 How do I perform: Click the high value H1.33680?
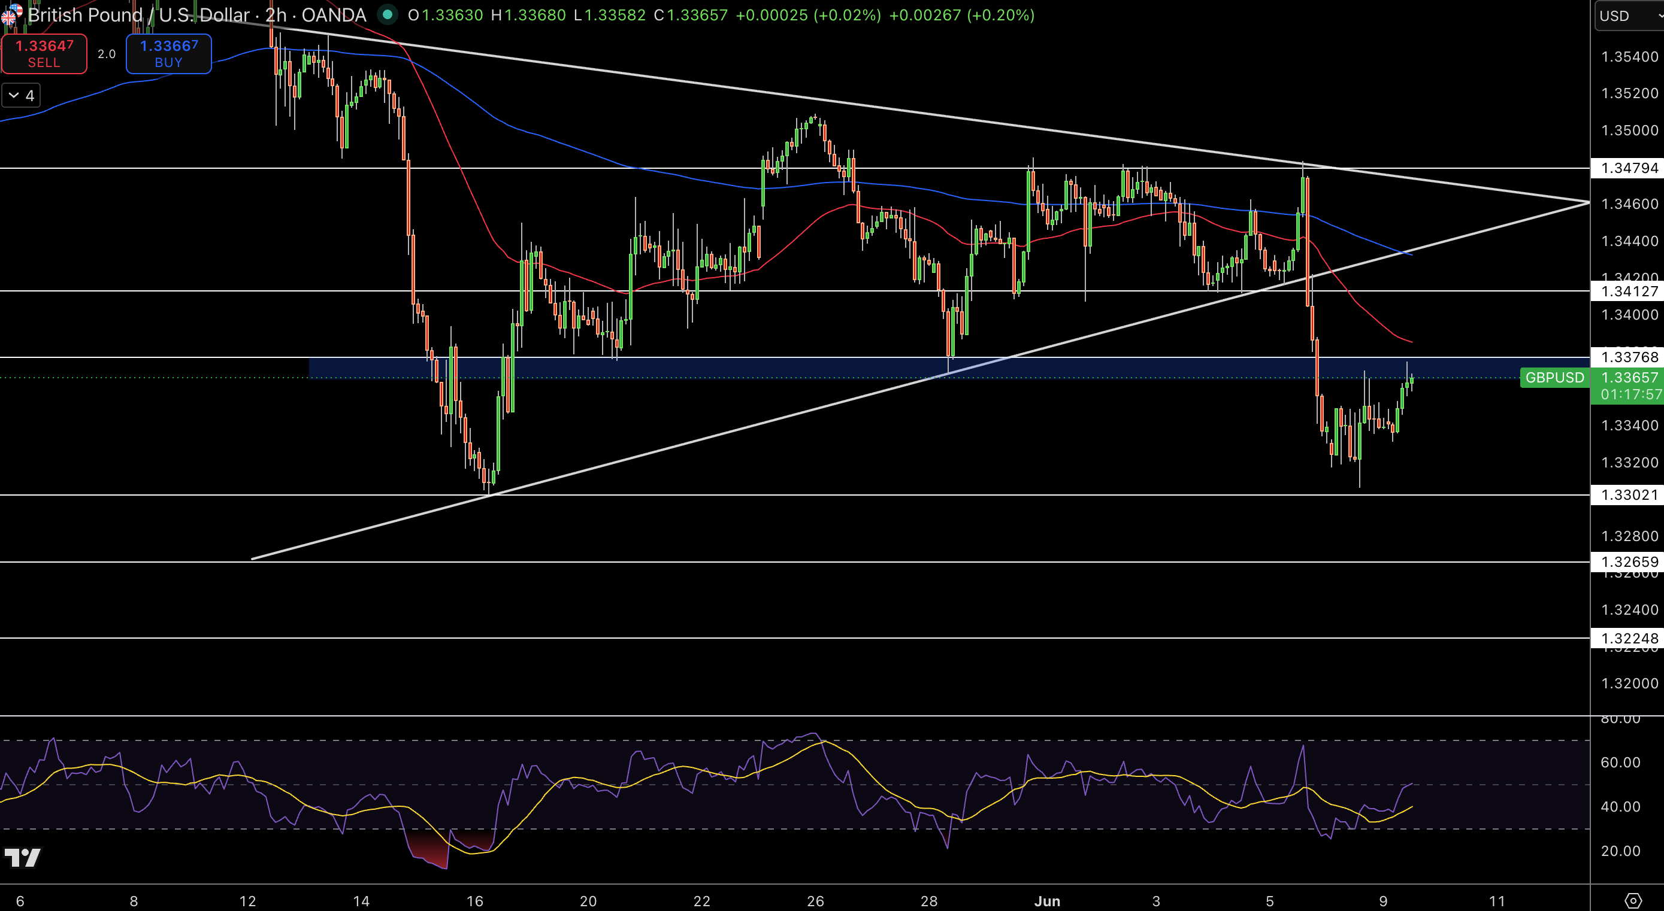(x=528, y=14)
